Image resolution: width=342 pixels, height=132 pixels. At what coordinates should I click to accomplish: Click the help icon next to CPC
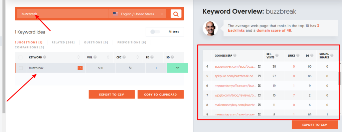[x=124, y=57]
